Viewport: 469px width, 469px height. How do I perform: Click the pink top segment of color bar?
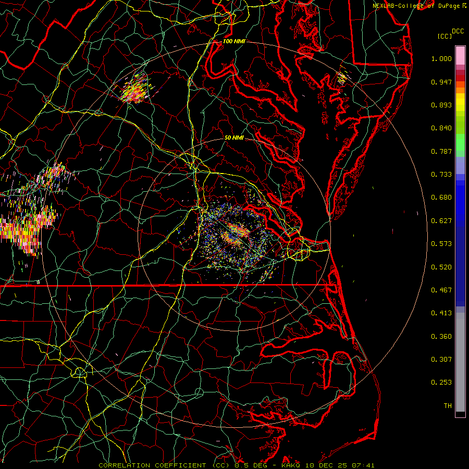[x=460, y=55]
